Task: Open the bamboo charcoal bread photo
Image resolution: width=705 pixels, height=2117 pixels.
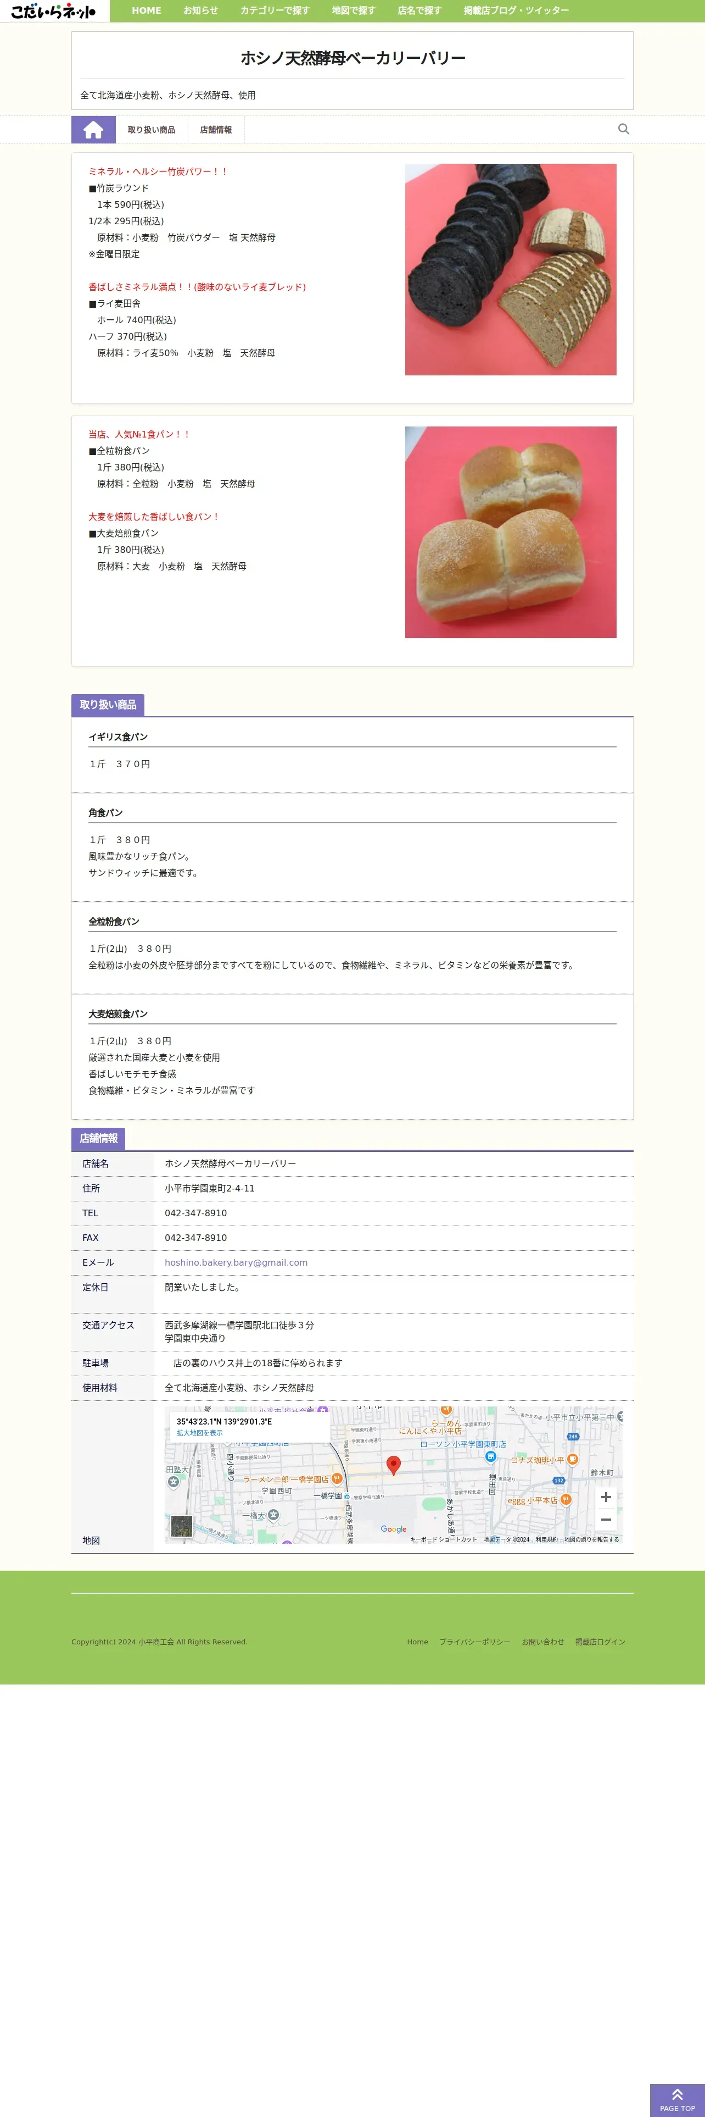Action: click(511, 269)
